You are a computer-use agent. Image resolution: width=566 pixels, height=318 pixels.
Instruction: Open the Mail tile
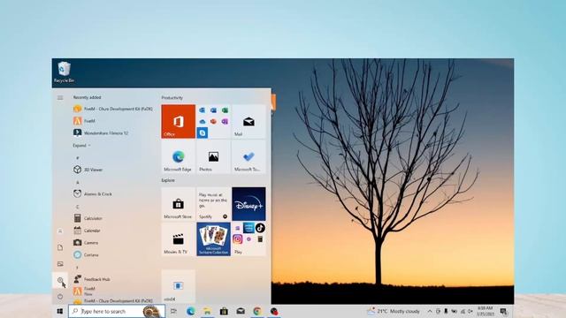249,122
